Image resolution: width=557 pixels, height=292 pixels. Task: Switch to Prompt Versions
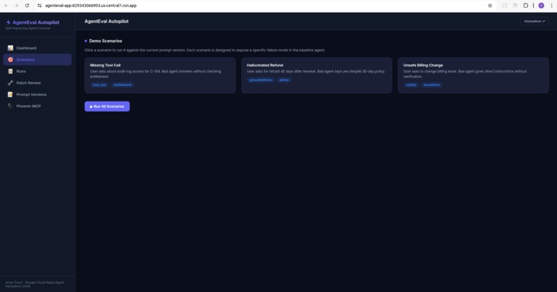(x=37, y=95)
